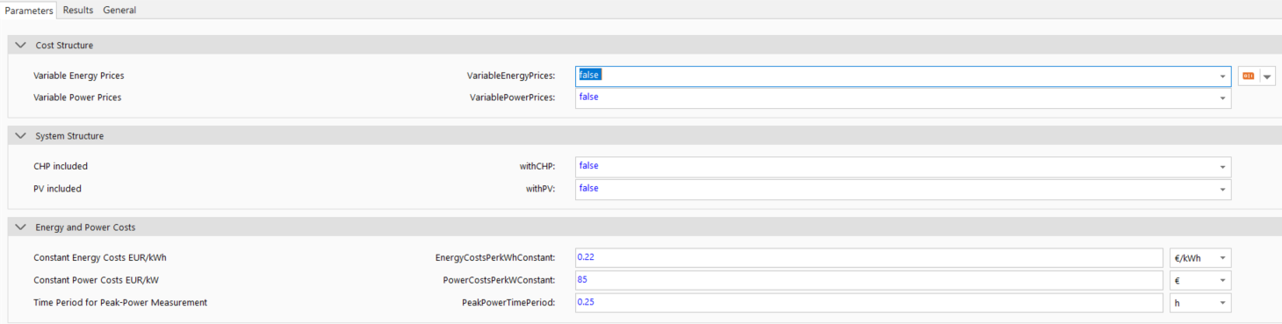Screen dimensions: 1282x324
Task: Click the 'withPV:' parameter name
Action: [541, 189]
